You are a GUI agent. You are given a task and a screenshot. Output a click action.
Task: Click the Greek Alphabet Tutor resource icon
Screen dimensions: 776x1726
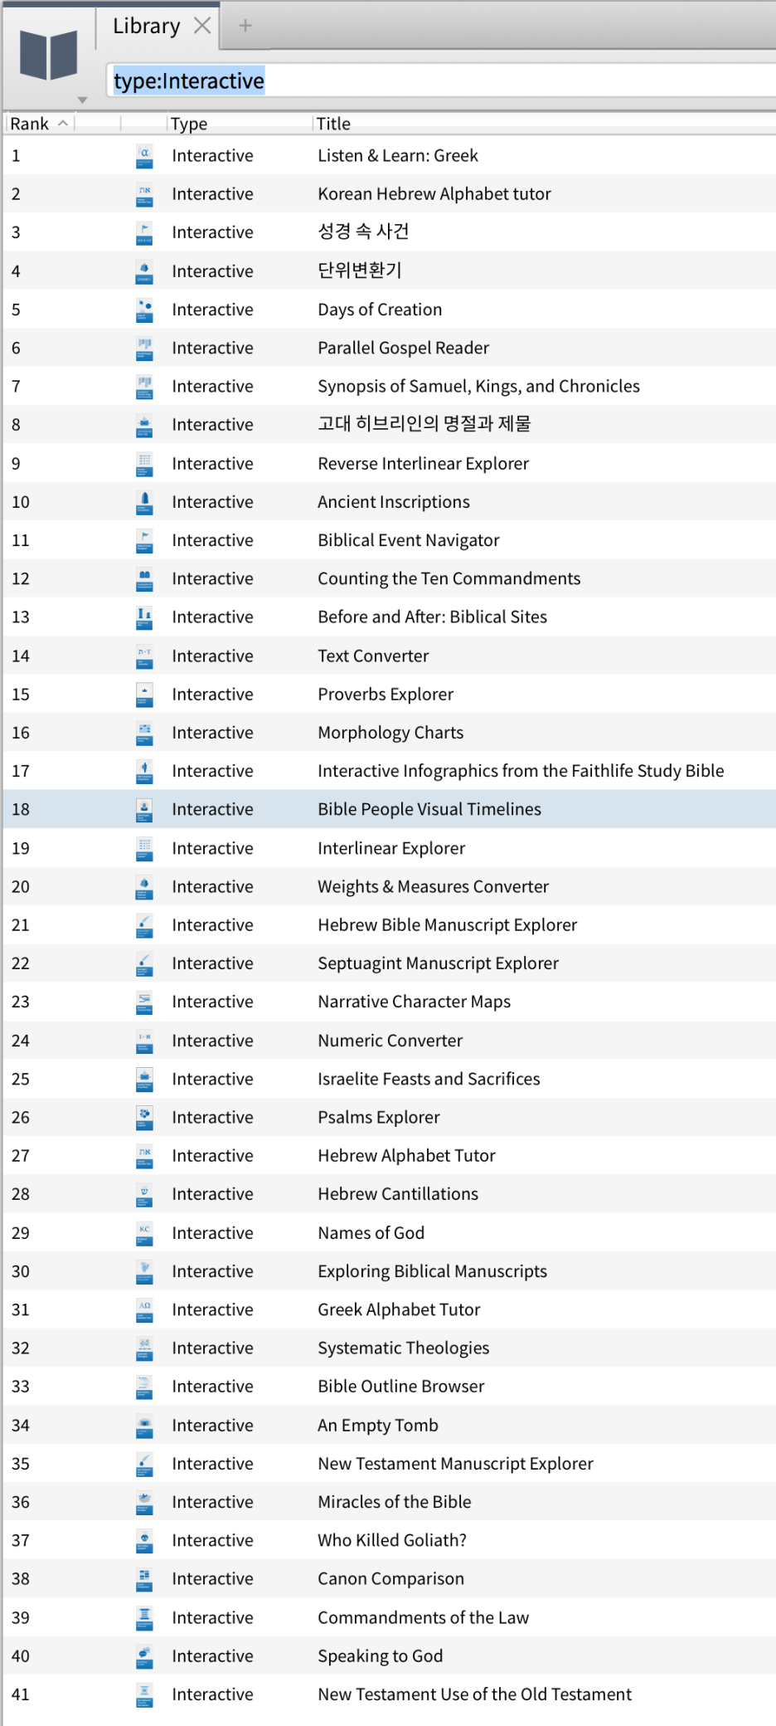click(x=144, y=1309)
